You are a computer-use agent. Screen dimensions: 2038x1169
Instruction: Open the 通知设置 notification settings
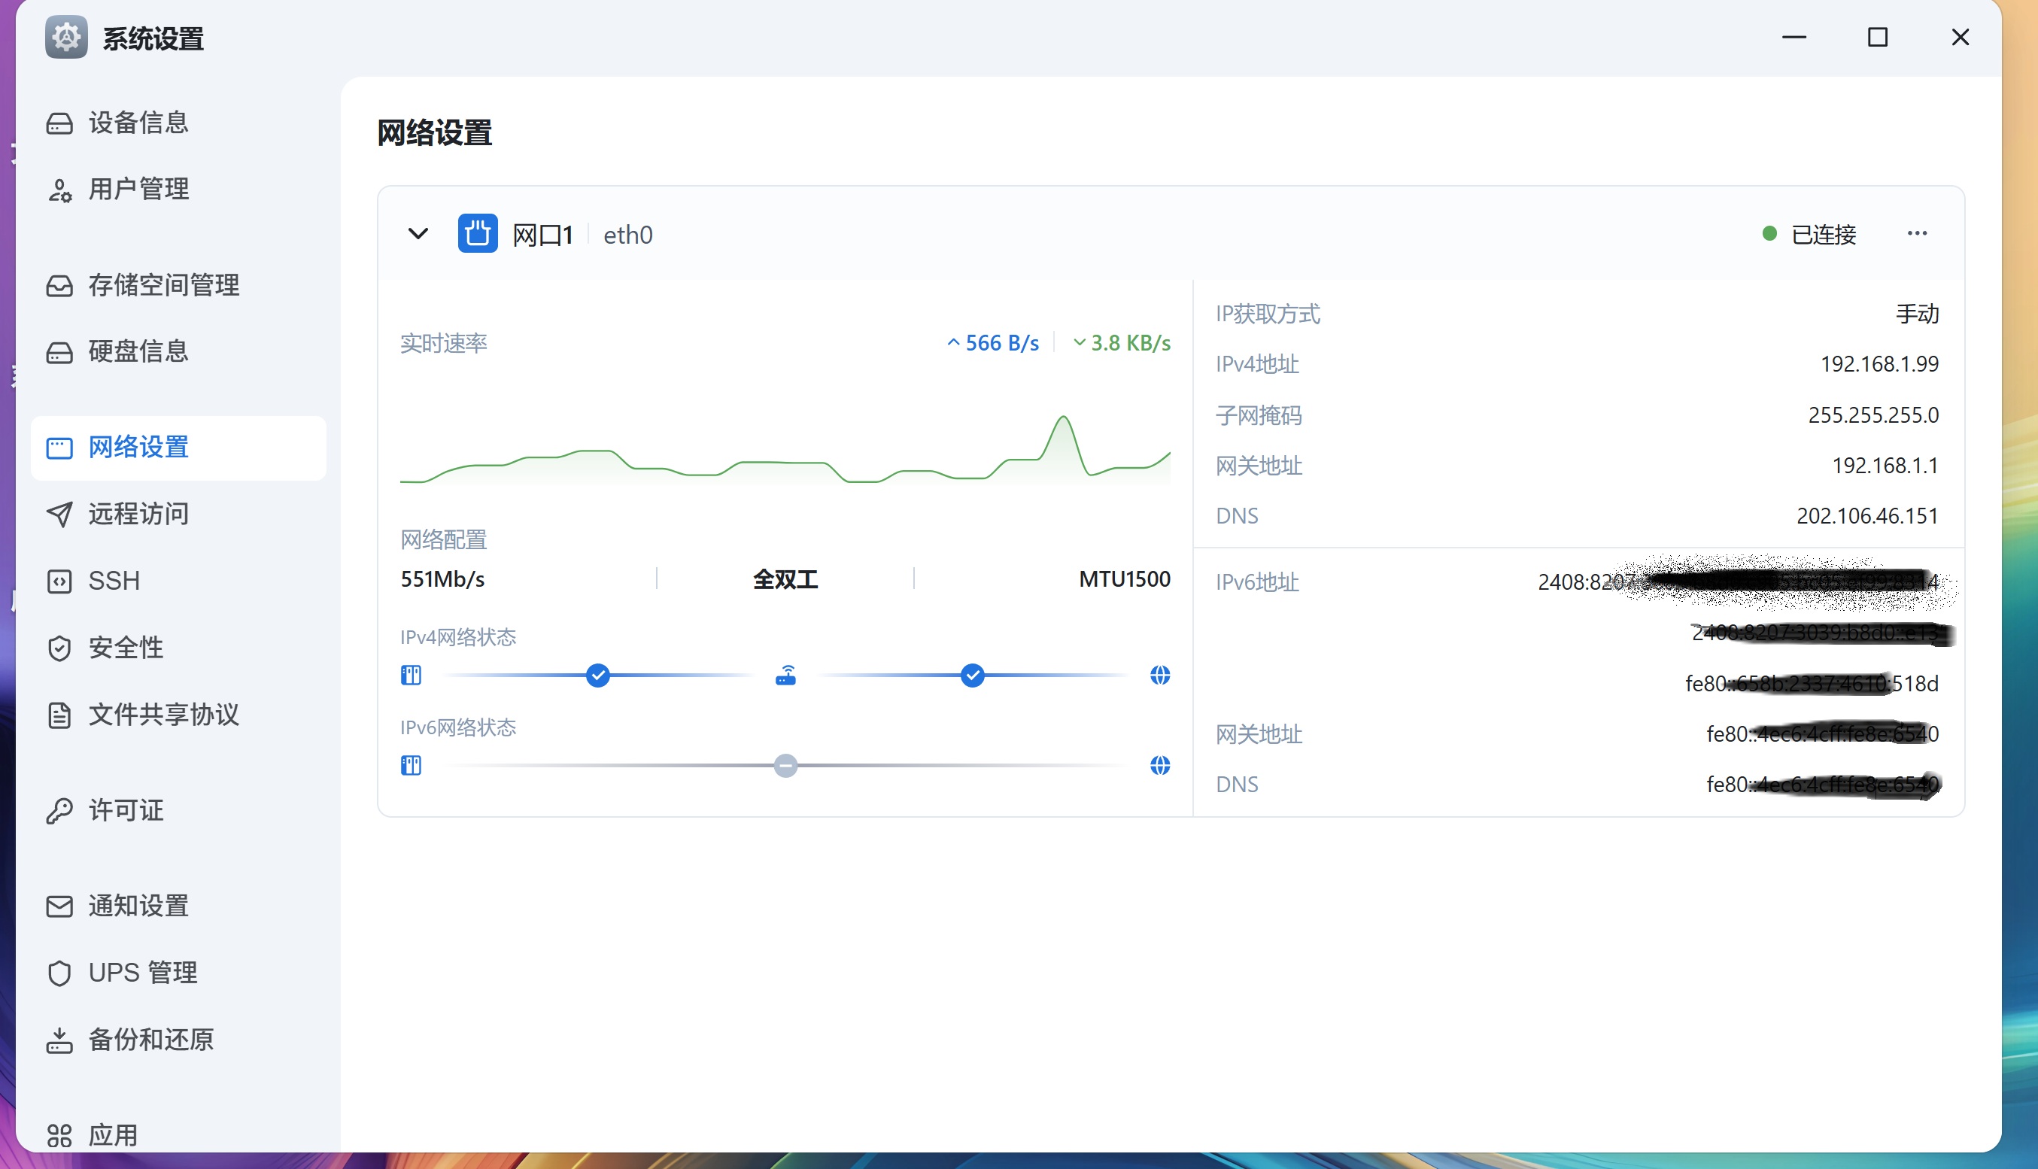[138, 906]
